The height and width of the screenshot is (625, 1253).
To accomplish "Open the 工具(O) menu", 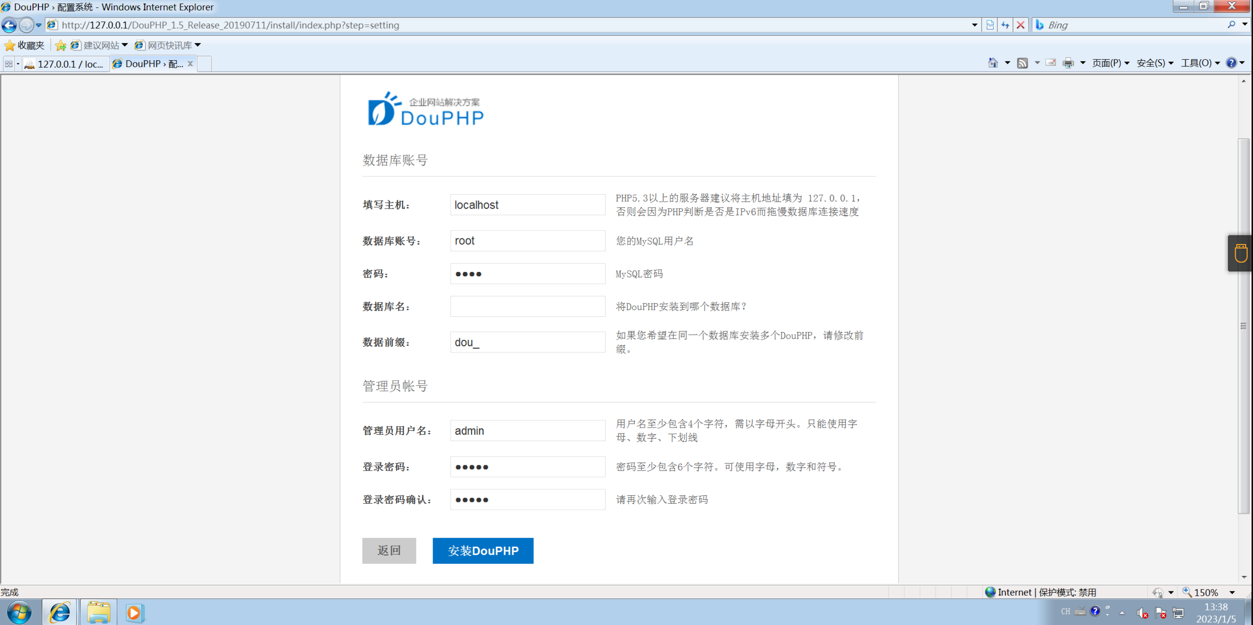I will (1200, 63).
